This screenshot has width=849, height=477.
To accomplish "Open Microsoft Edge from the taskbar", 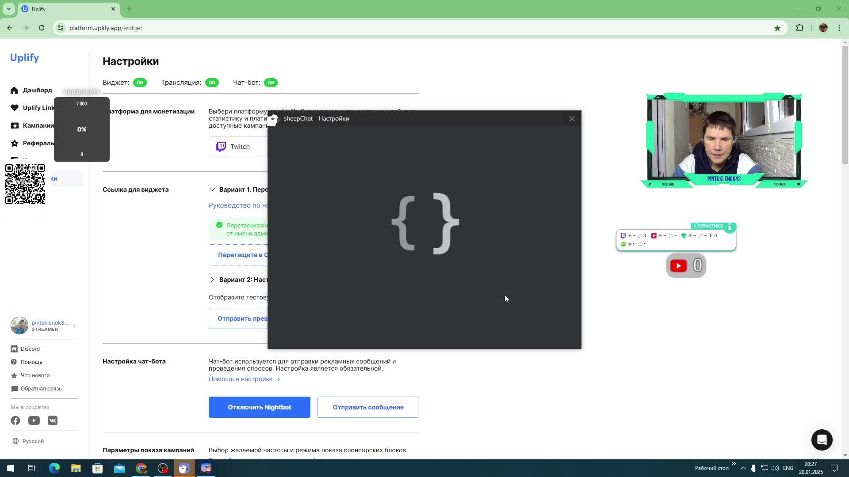I will (x=54, y=468).
